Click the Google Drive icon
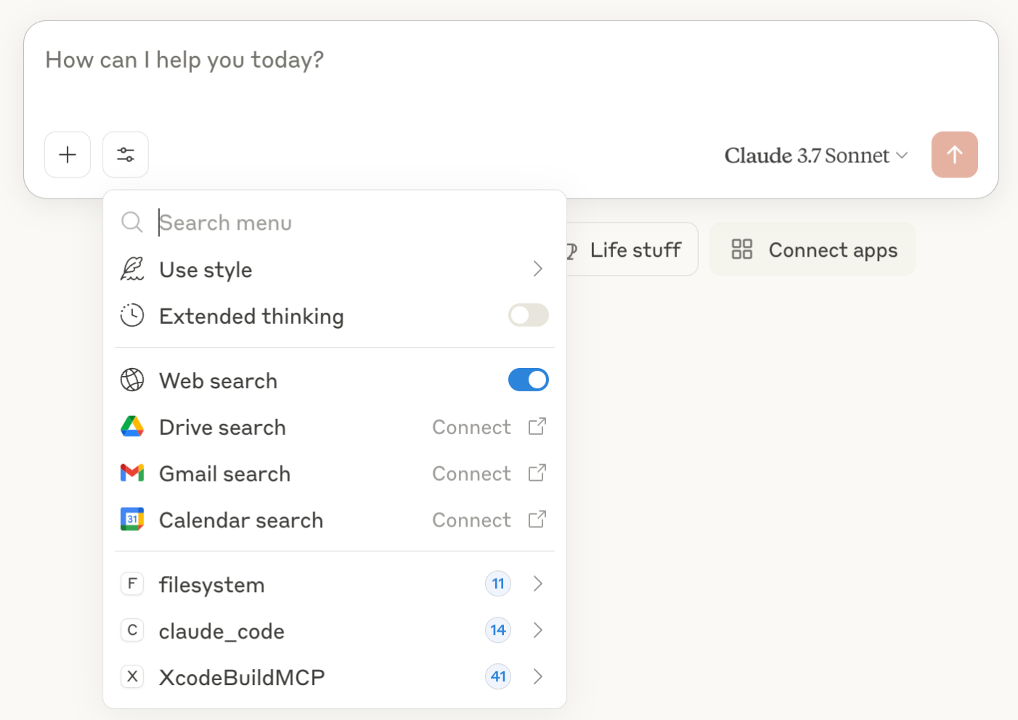This screenshot has height=720, width=1018. (132, 426)
